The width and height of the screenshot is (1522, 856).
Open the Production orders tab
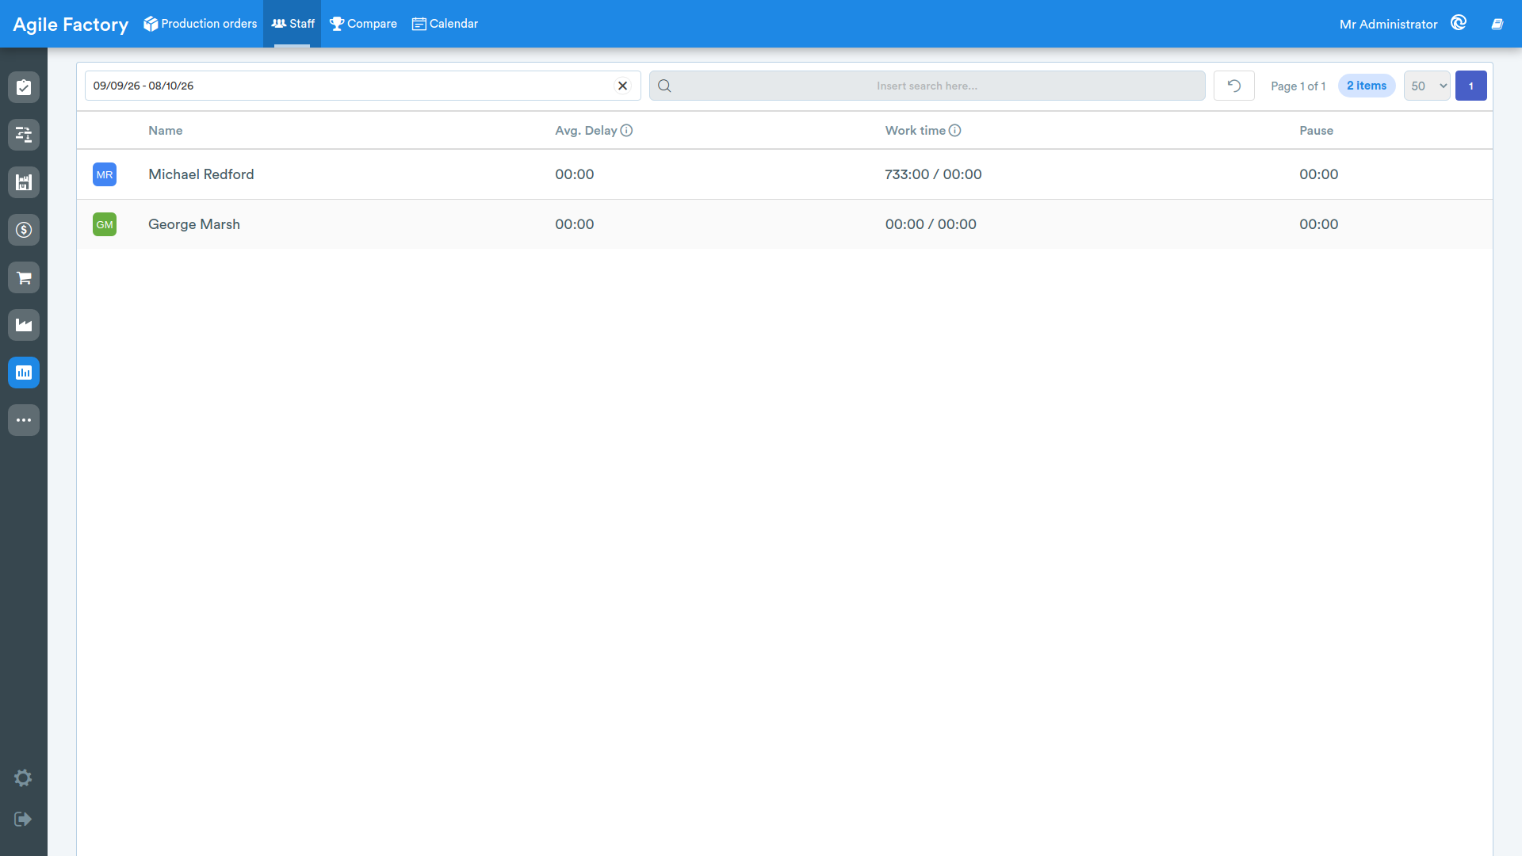[x=200, y=24]
